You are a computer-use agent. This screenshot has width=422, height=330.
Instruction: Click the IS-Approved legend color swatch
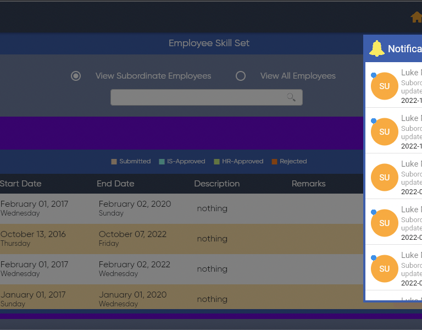point(162,162)
